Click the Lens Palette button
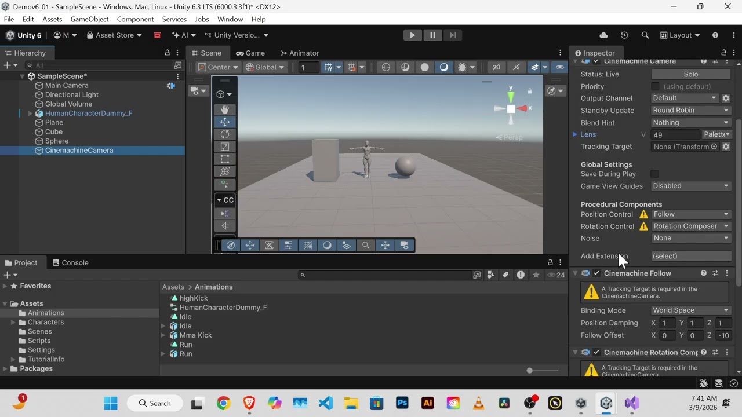742x417 pixels. tap(716, 134)
